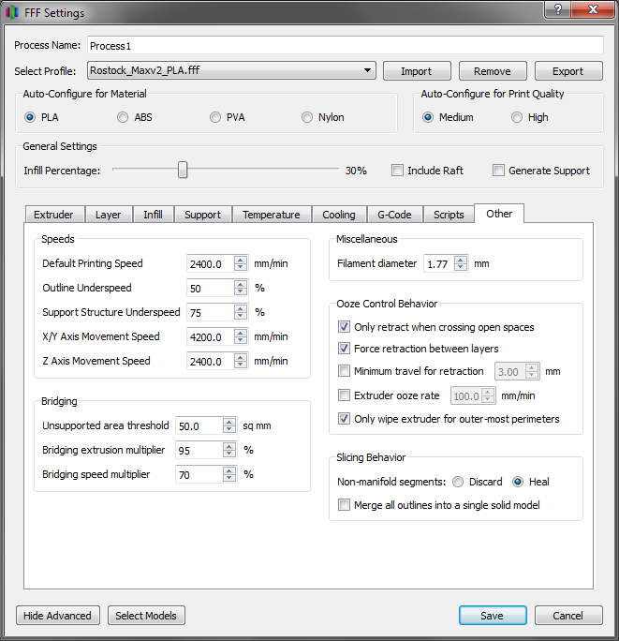Viewport: 619px width, 641px height.
Task: Decrease X/Y Axis Movement Speed value
Action: click(x=241, y=341)
